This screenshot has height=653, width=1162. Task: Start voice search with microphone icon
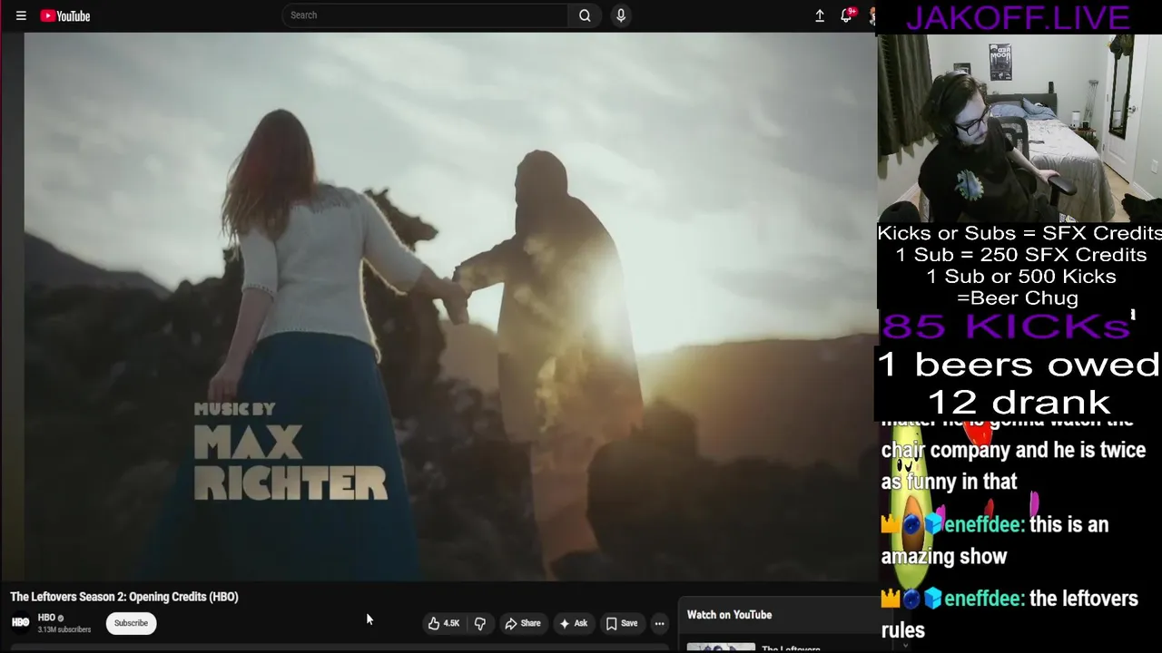[621, 15]
